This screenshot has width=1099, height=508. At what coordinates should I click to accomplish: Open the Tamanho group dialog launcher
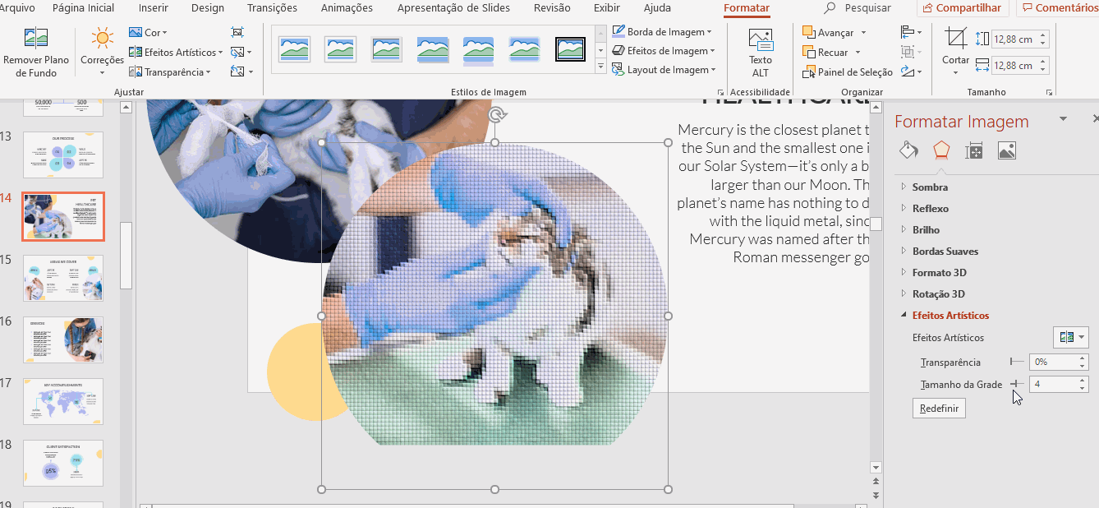pyautogui.click(x=1049, y=93)
